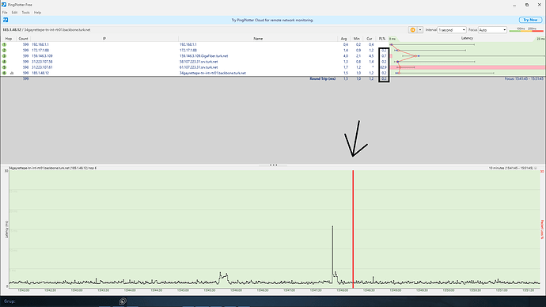
Task: Click the PingPlotter Free title bar icon
Action: (4, 5)
